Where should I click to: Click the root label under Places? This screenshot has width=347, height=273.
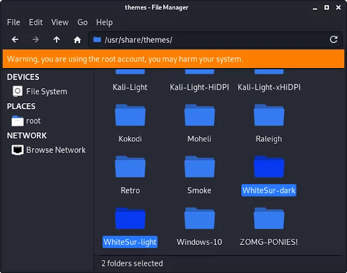pyautogui.click(x=33, y=121)
